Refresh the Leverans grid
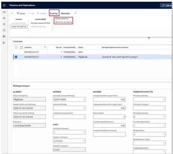This screenshot has width=173, height=154. [21, 47]
